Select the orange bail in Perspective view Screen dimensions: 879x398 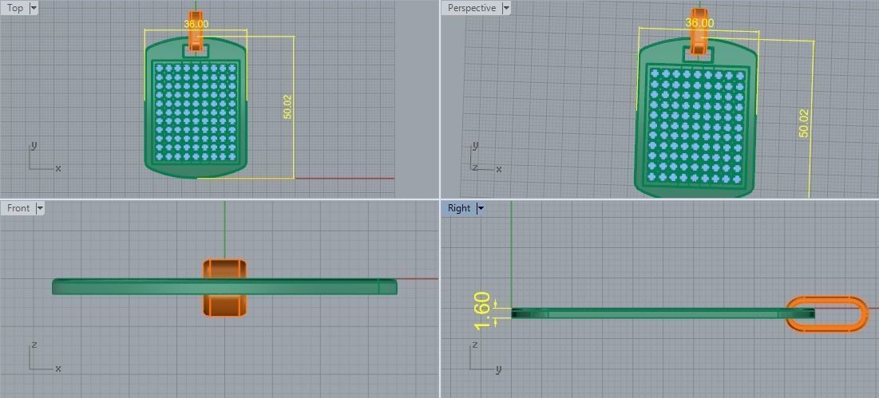click(698, 31)
